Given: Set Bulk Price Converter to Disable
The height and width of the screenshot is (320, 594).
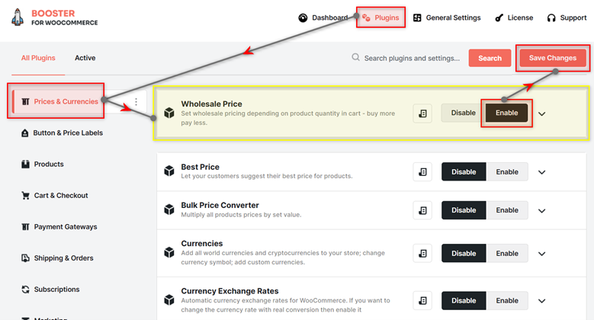Looking at the screenshot, I should click(x=464, y=210).
